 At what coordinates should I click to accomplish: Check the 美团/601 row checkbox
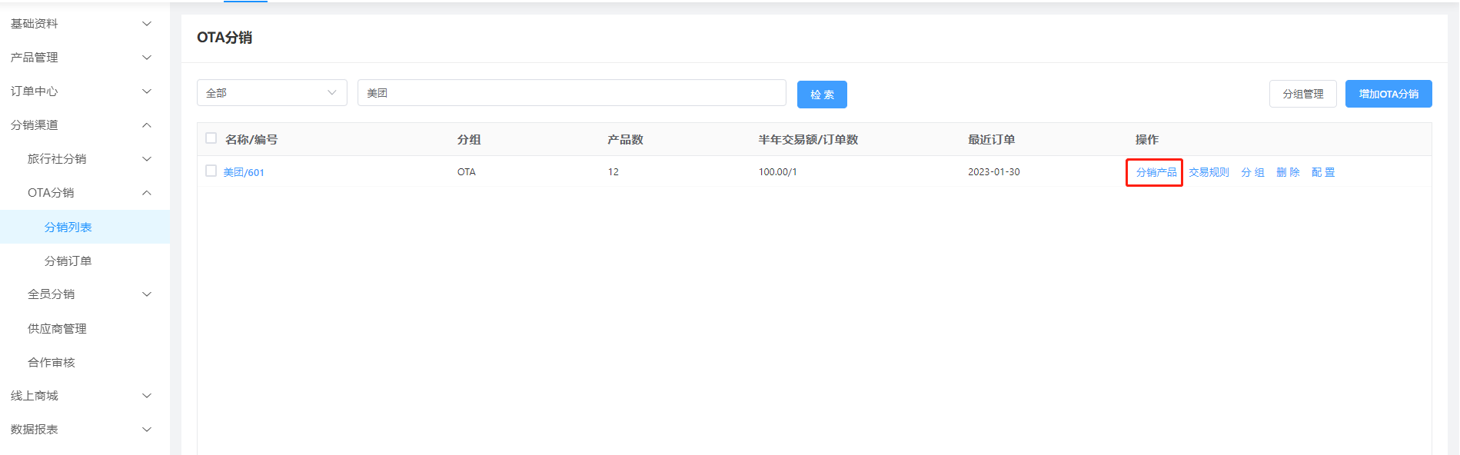[211, 171]
